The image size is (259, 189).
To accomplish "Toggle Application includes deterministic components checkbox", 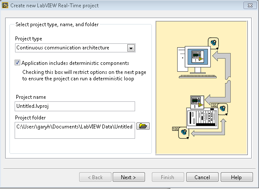I will coord(17,63).
